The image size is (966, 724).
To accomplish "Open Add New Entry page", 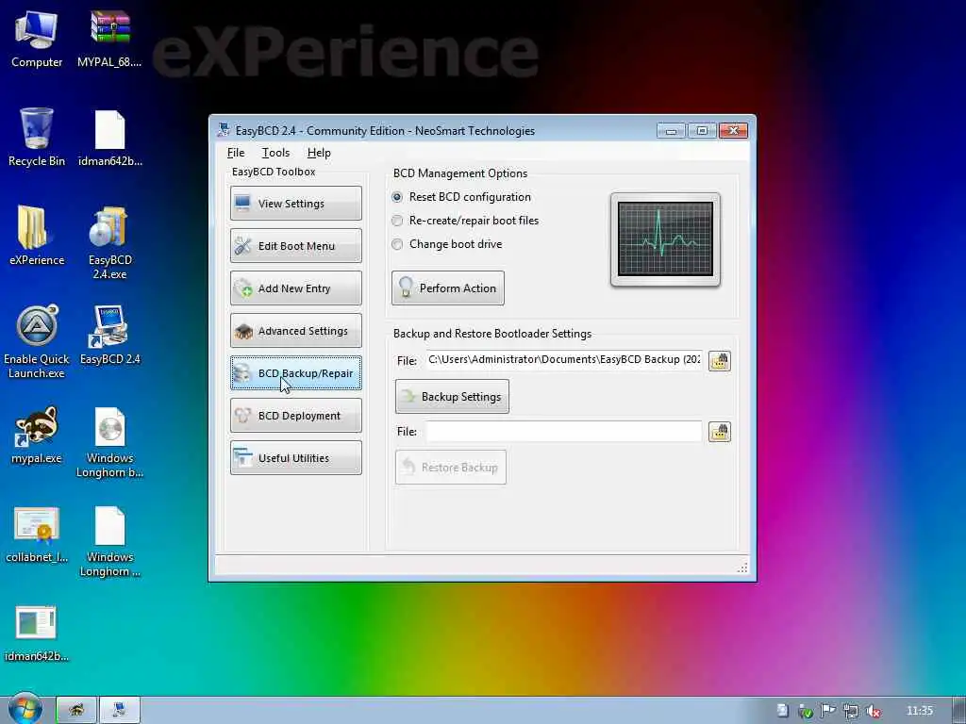I will 295,288.
